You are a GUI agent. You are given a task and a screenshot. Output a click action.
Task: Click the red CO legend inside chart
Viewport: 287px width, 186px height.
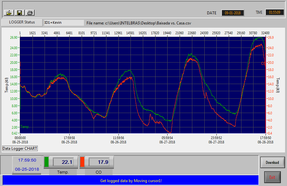coord(263,64)
